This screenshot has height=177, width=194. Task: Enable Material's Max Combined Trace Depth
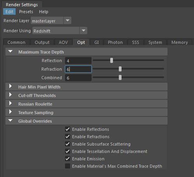(67, 166)
